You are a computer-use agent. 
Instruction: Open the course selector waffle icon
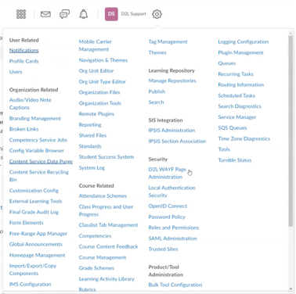(21, 14)
